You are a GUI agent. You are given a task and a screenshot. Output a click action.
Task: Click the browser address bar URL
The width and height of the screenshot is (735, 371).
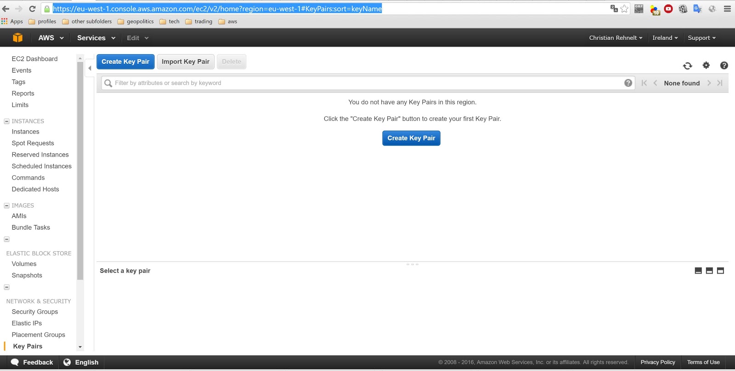[217, 9]
